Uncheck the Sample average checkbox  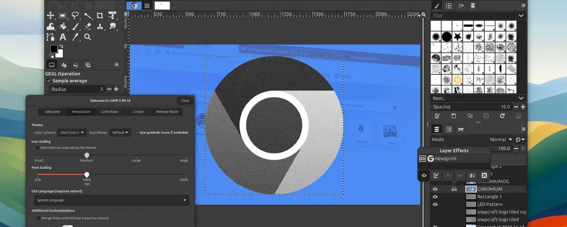pos(49,81)
